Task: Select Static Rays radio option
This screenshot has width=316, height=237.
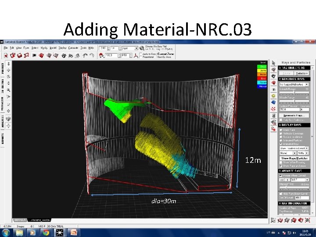Action: tap(281, 130)
